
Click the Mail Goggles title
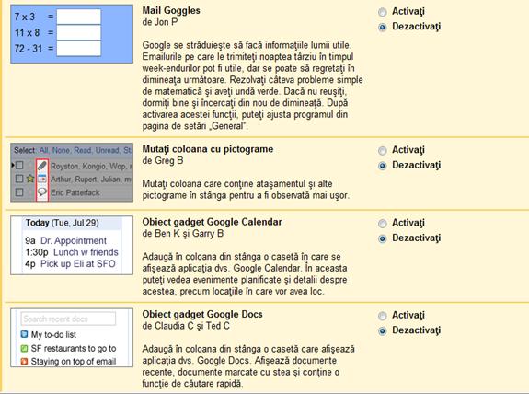[x=171, y=10]
